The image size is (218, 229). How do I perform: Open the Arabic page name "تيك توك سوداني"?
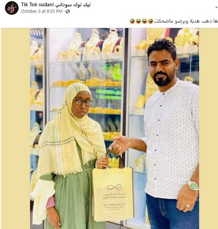pyautogui.click(x=73, y=5)
